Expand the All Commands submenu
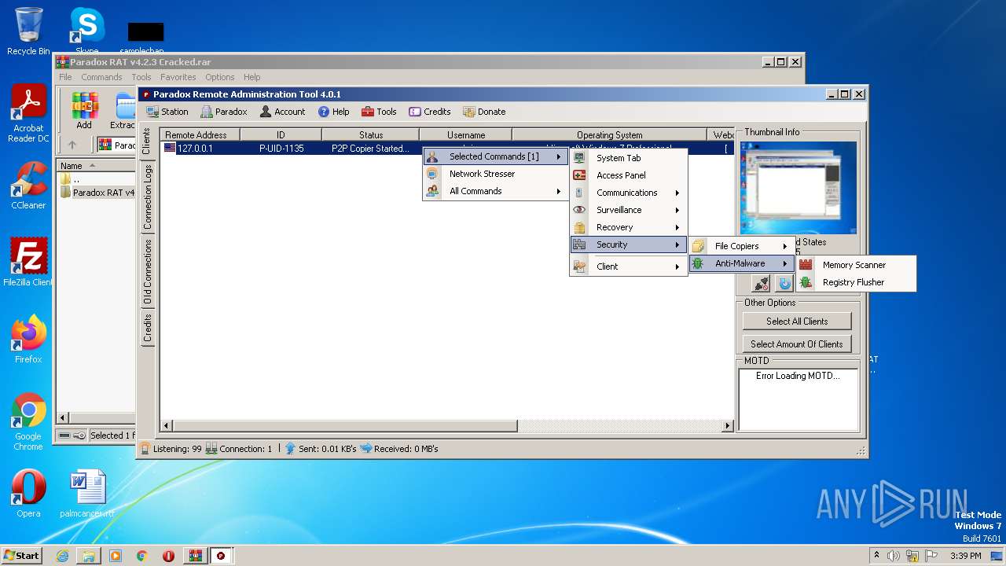The width and height of the screenshot is (1006, 566). click(x=495, y=191)
